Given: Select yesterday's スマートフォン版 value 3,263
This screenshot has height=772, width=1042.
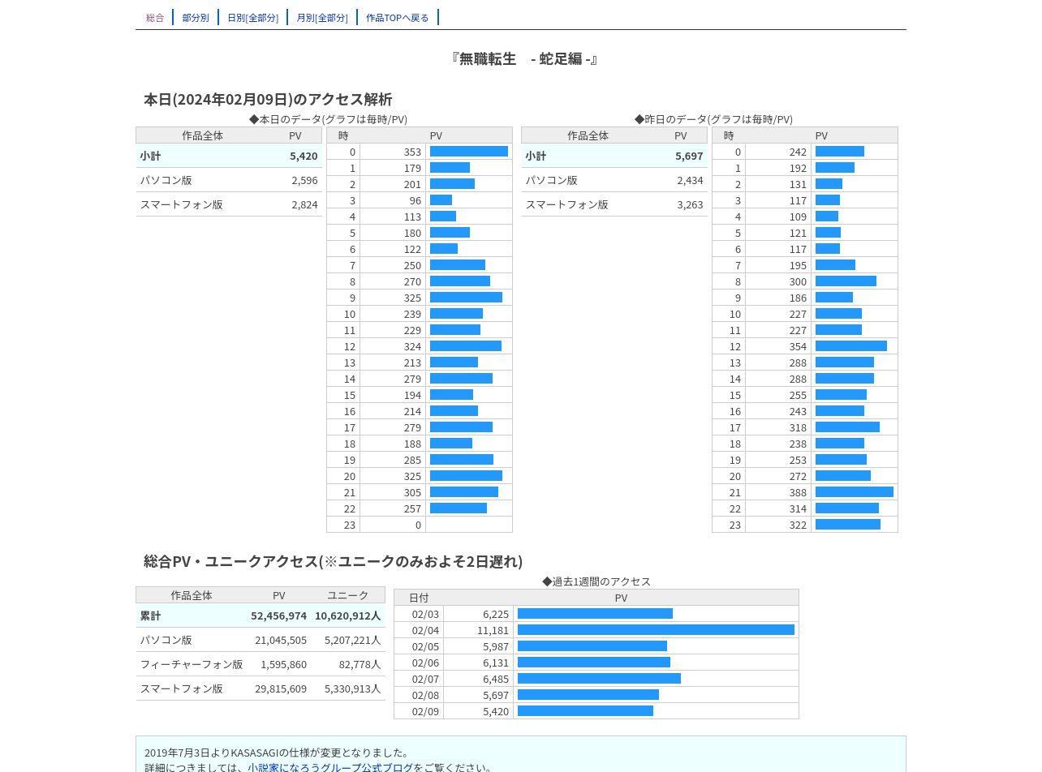Looking at the screenshot, I should pos(690,204).
